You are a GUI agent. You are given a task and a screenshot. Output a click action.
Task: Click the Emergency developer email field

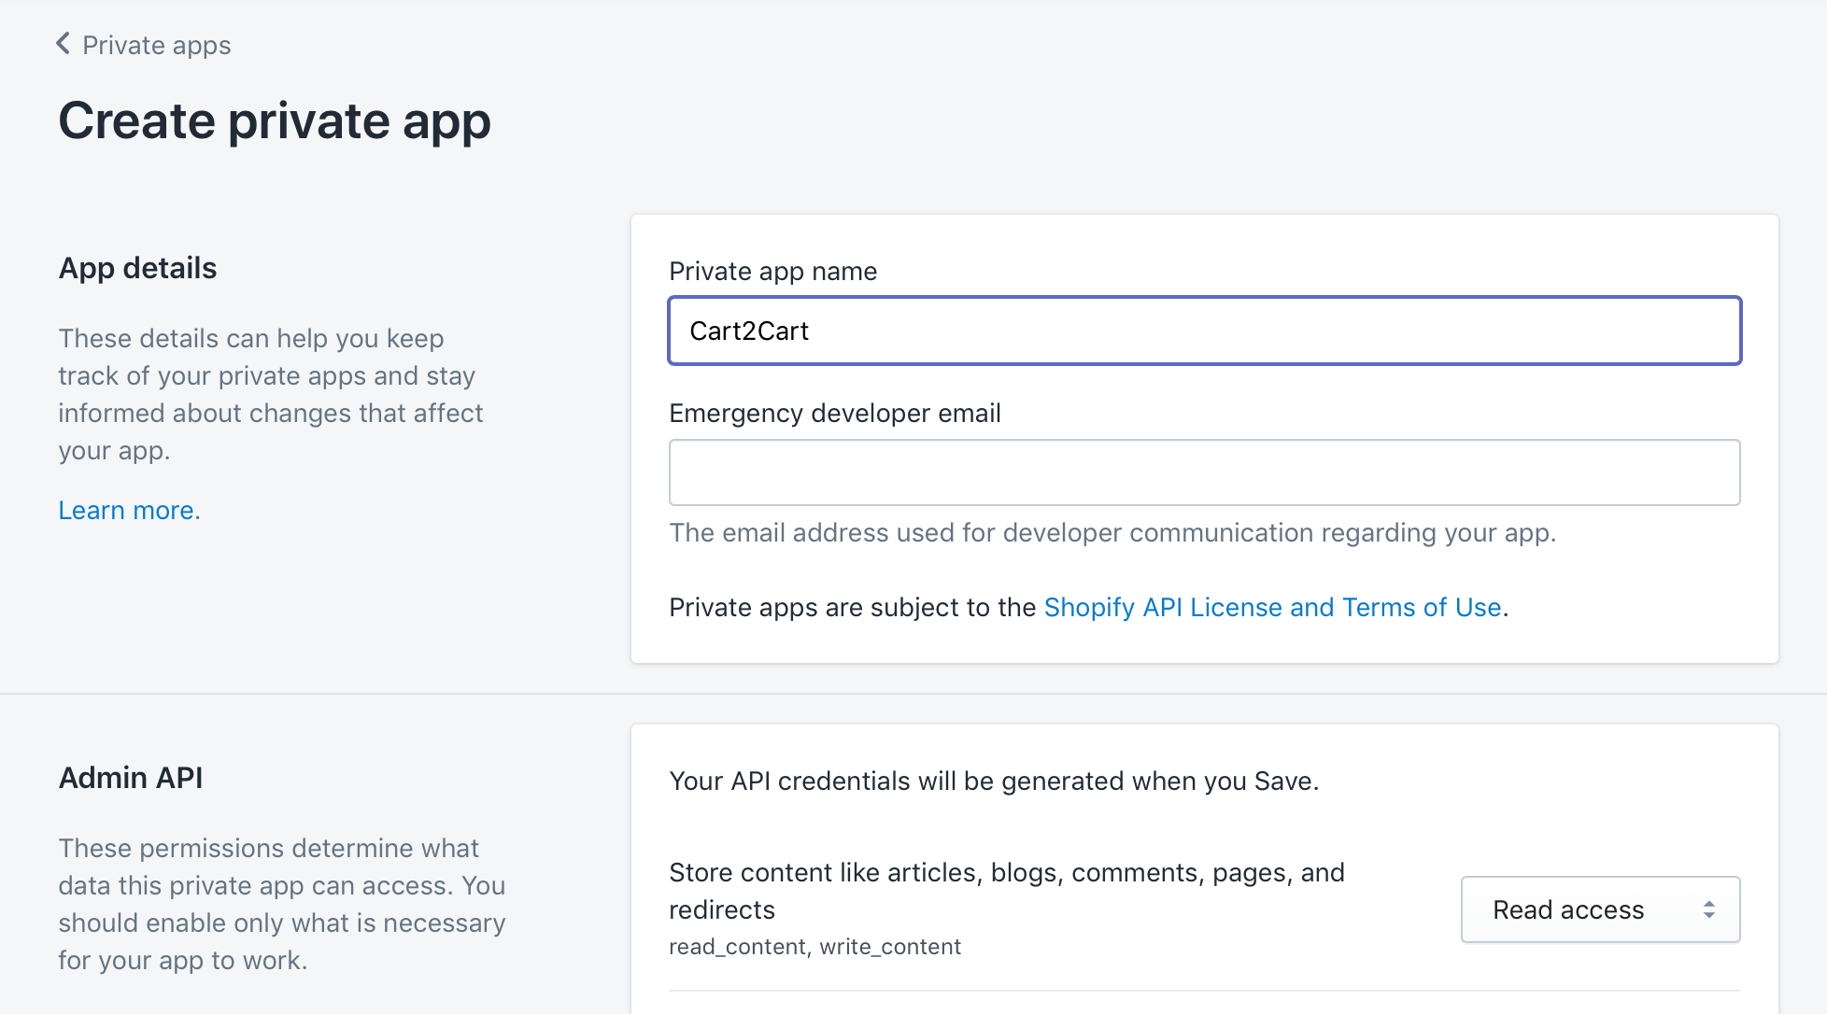1205,472
